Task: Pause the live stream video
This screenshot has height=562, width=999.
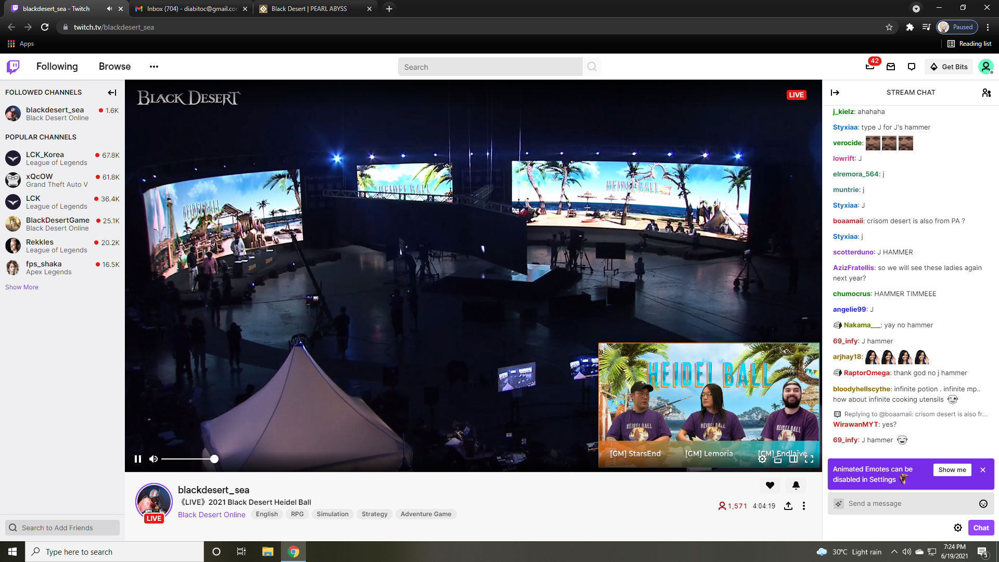Action: (138, 459)
